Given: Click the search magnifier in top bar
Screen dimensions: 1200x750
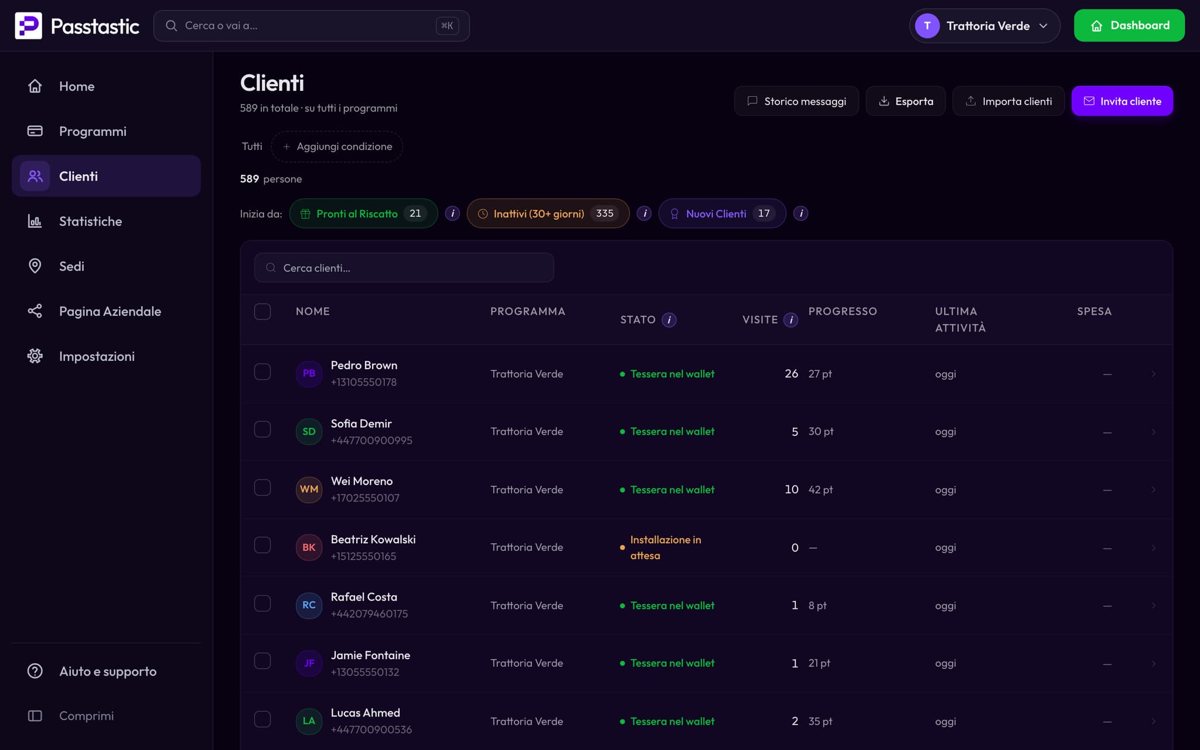Looking at the screenshot, I should (x=171, y=26).
